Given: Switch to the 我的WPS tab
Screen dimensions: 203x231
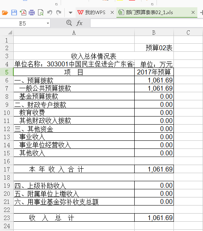Looking at the screenshot, I should [x=91, y=13].
